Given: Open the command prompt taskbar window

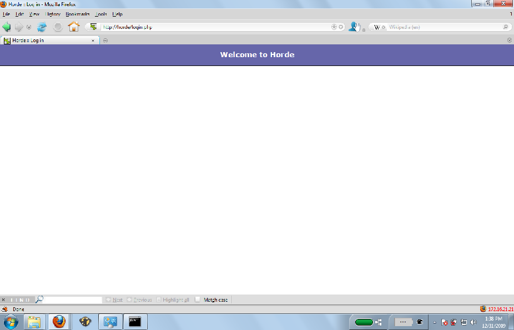Looking at the screenshot, I should 135,322.
